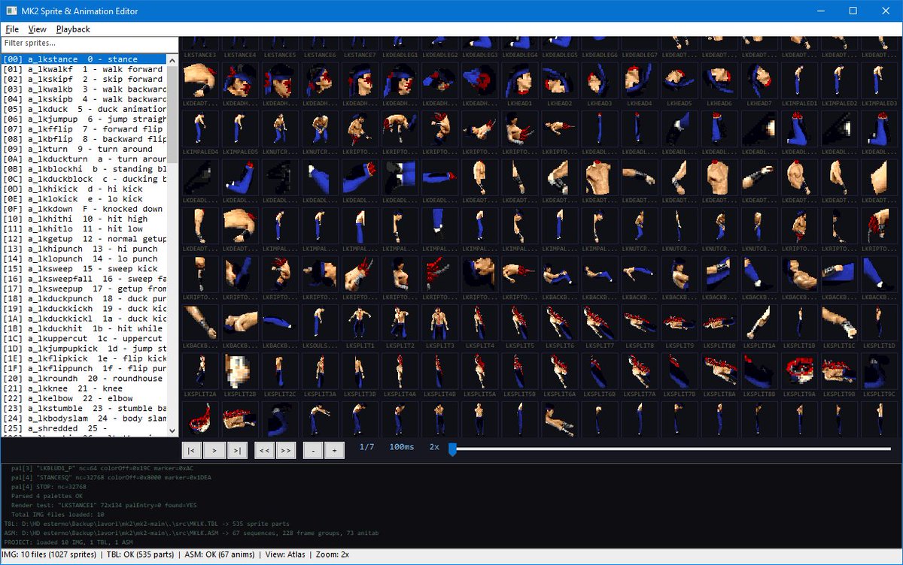The width and height of the screenshot is (903, 565).
Task: Select the LKSPLIT8 sprite thumbnail
Action: 640,324
